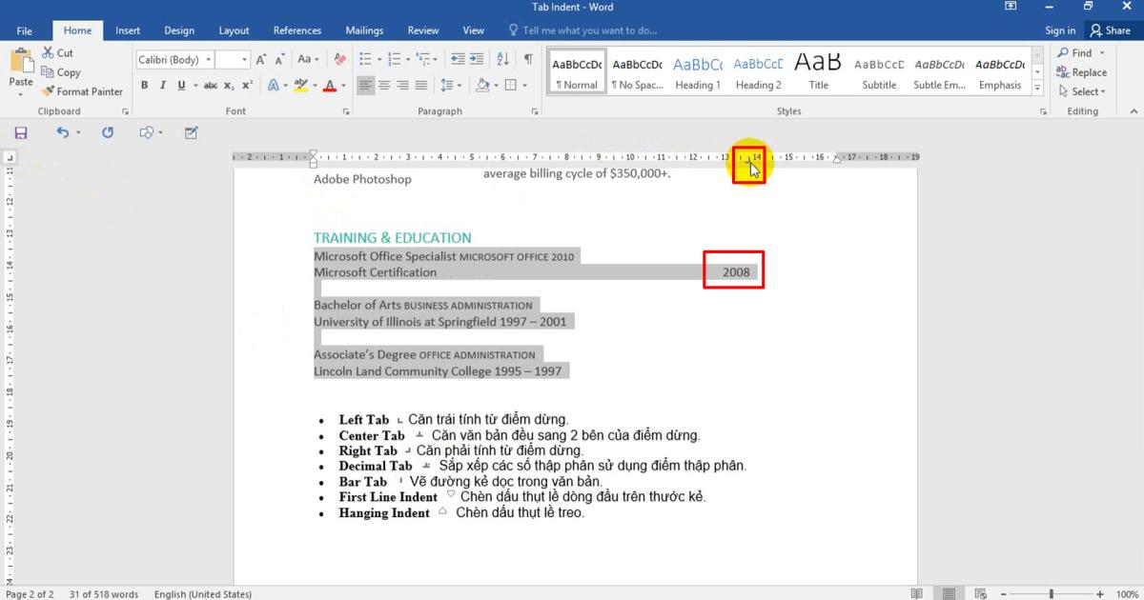Click the zoom slider handle
1144x600 pixels.
pyautogui.click(x=1052, y=594)
